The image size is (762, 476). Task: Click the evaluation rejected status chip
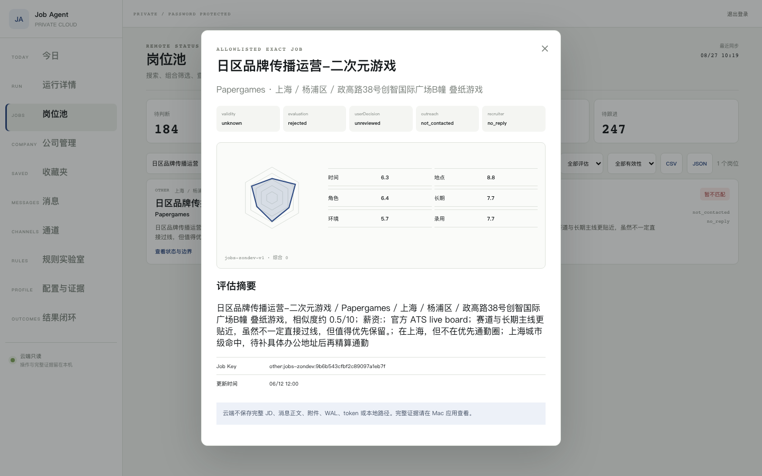314,119
